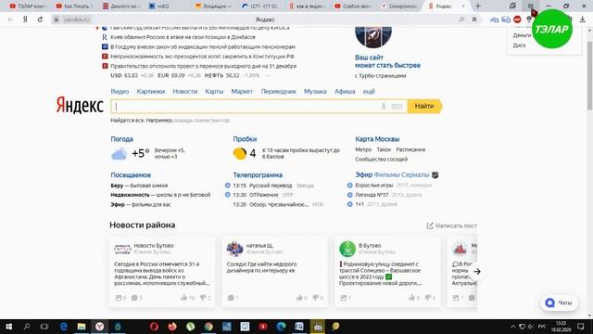Screen dimensions: 593x334
Task: Open the Чаты chat button
Action: point(559,302)
